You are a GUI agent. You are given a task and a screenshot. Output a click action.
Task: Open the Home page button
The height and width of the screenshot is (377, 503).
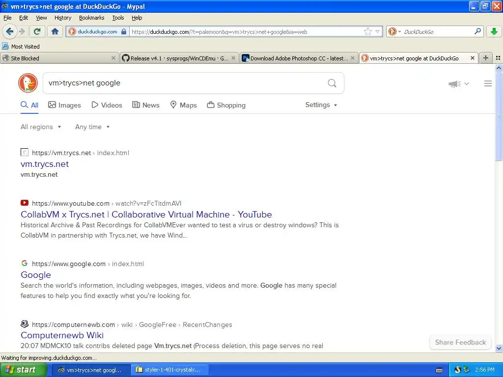pyautogui.click(x=55, y=31)
